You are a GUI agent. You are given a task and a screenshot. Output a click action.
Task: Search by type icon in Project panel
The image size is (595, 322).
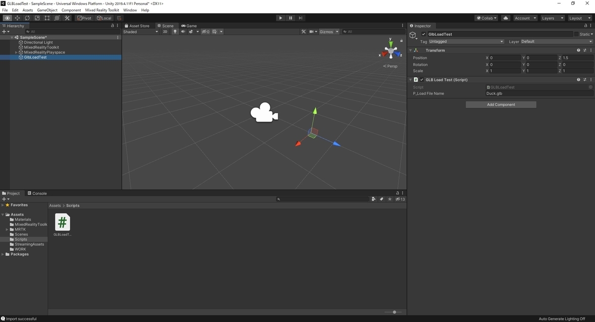(x=373, y=199)
